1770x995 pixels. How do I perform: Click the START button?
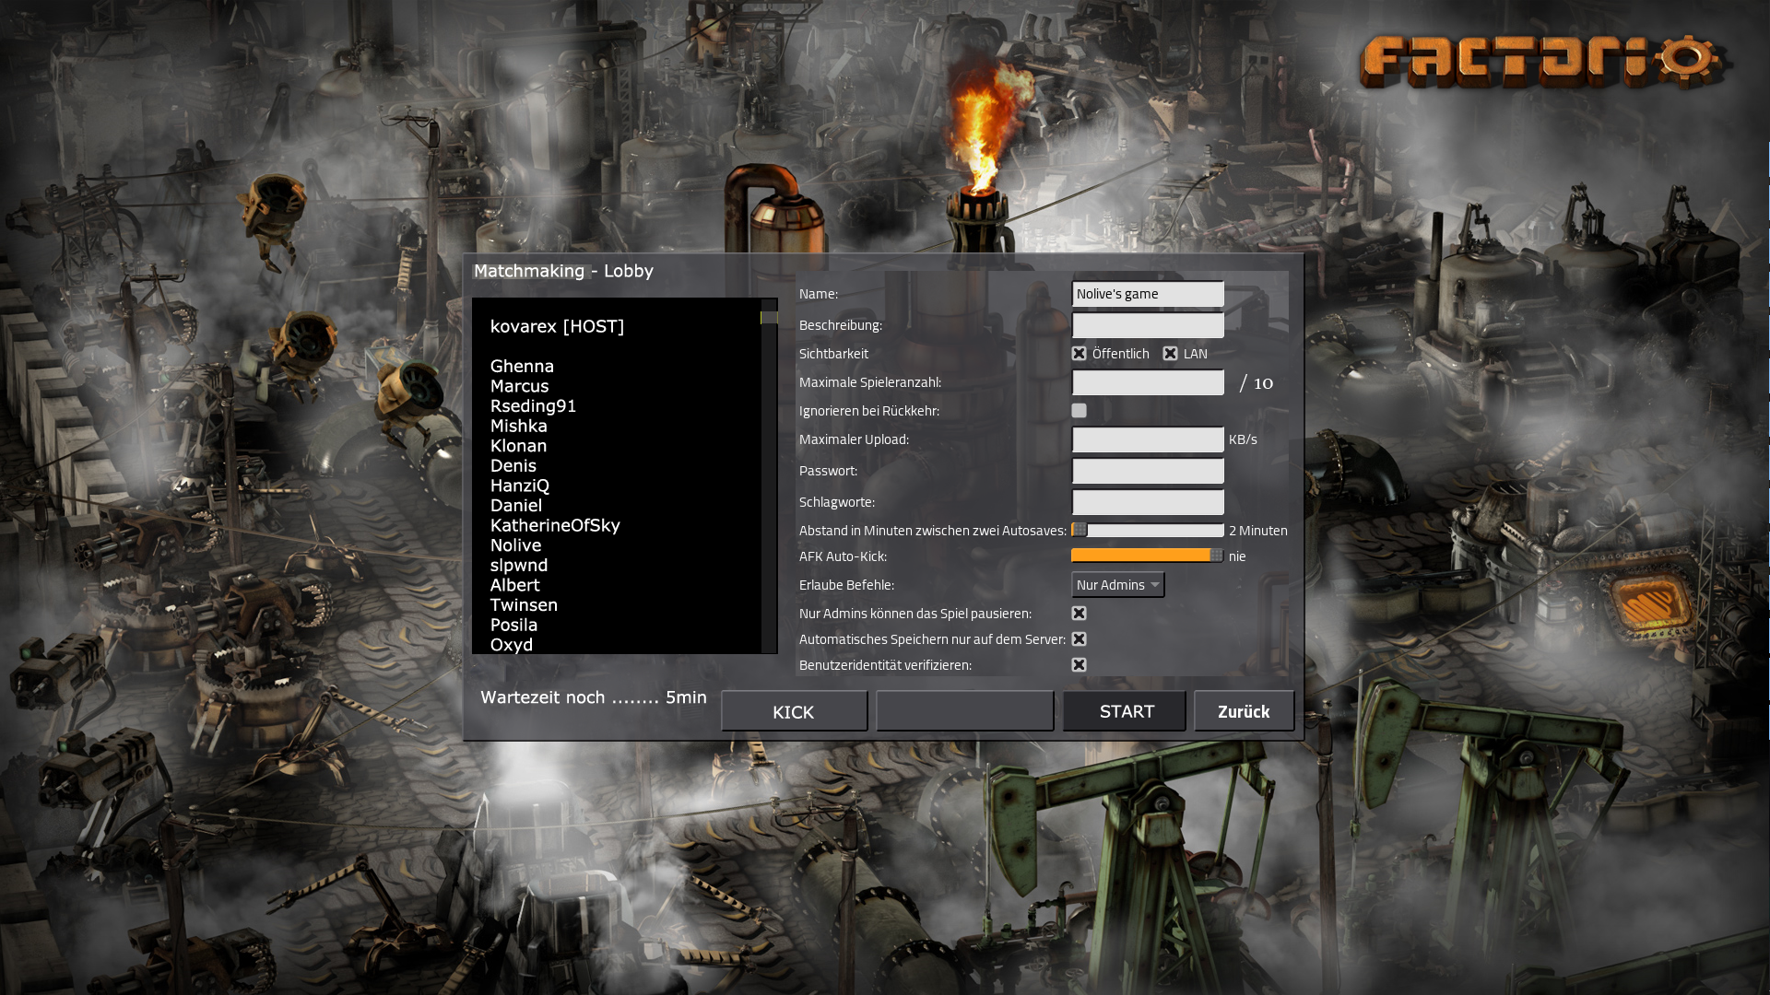(x=1125, y=711)
